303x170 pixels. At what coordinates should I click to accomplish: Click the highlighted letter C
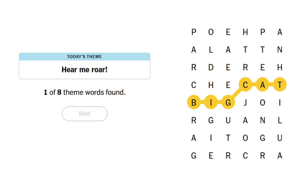(245, 85)
